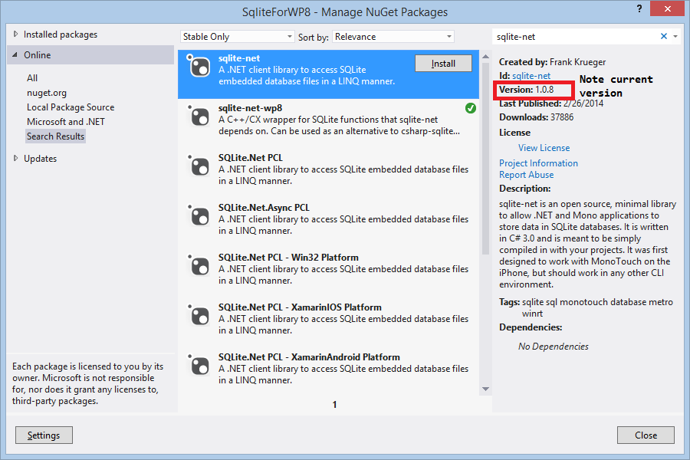Open the Sort by Relevance dropdown

point(393,37)
